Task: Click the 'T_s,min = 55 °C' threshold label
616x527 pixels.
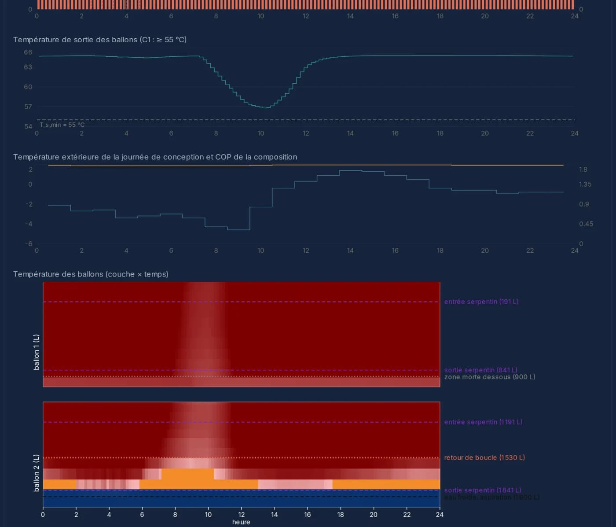Action: pos(62,125)
